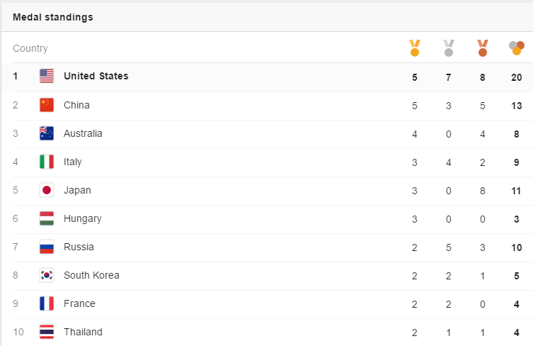
Task: Open the Hungary country link
Action: click(x=83, y=218)
